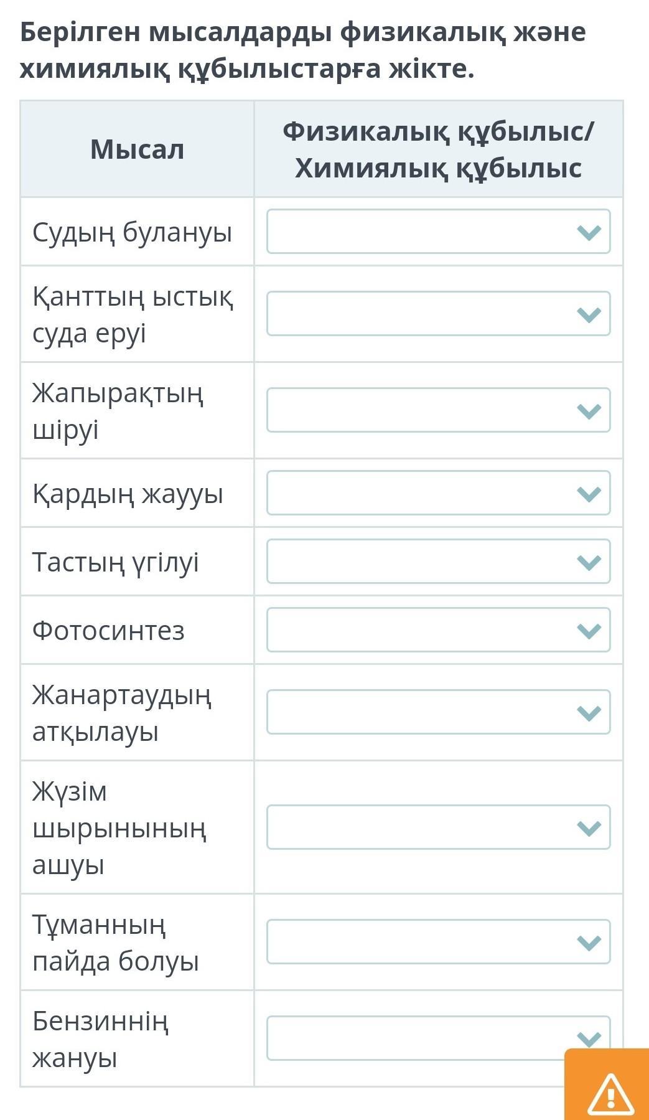Open dropdown for Фотосинтез
The image size is (649, 1120).
coord(439,630)
